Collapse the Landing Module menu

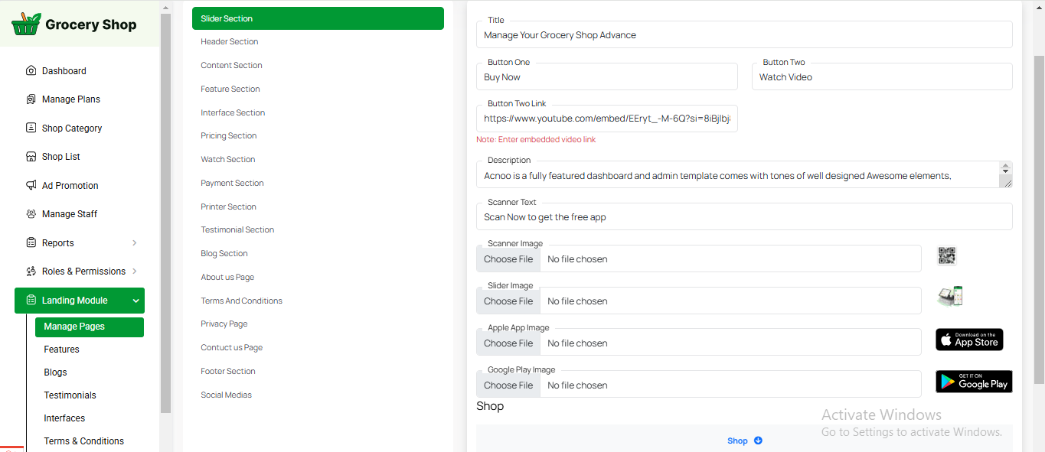[136, 301]
